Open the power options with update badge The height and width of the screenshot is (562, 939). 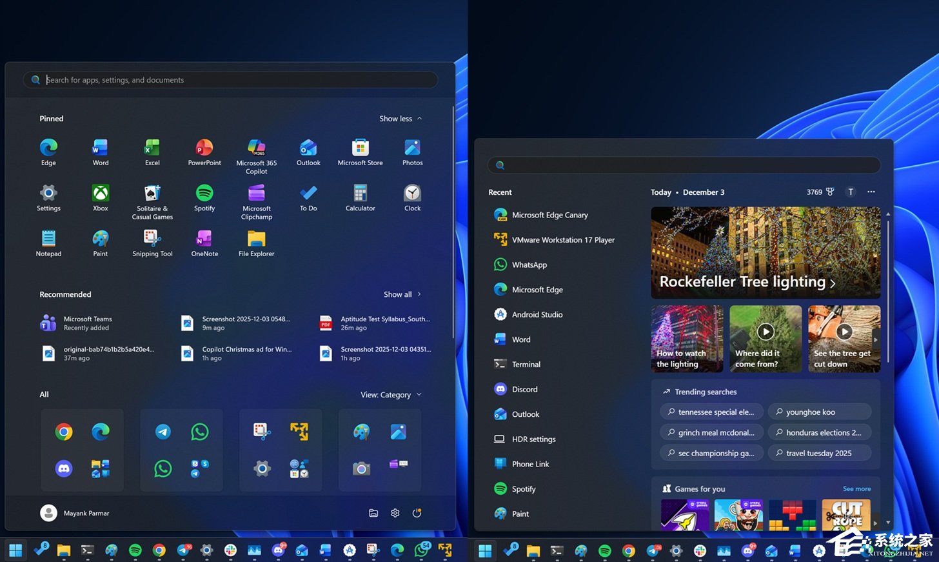417,512
